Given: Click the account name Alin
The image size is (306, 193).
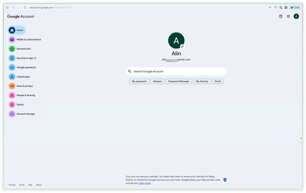Looking at the screenshot, I should click(176, 53).
